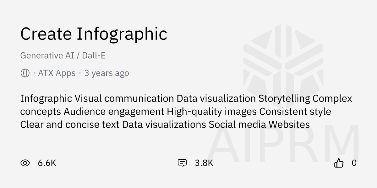Select the eye icon to view statistics

pyautogui.click(x=26, y=163)
